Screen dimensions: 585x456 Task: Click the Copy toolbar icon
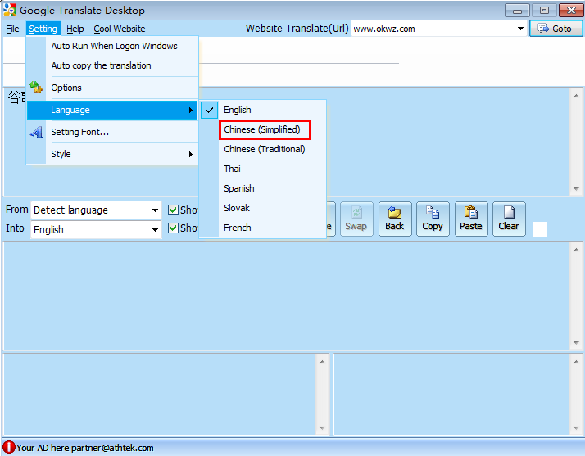(x=433, y=213)
